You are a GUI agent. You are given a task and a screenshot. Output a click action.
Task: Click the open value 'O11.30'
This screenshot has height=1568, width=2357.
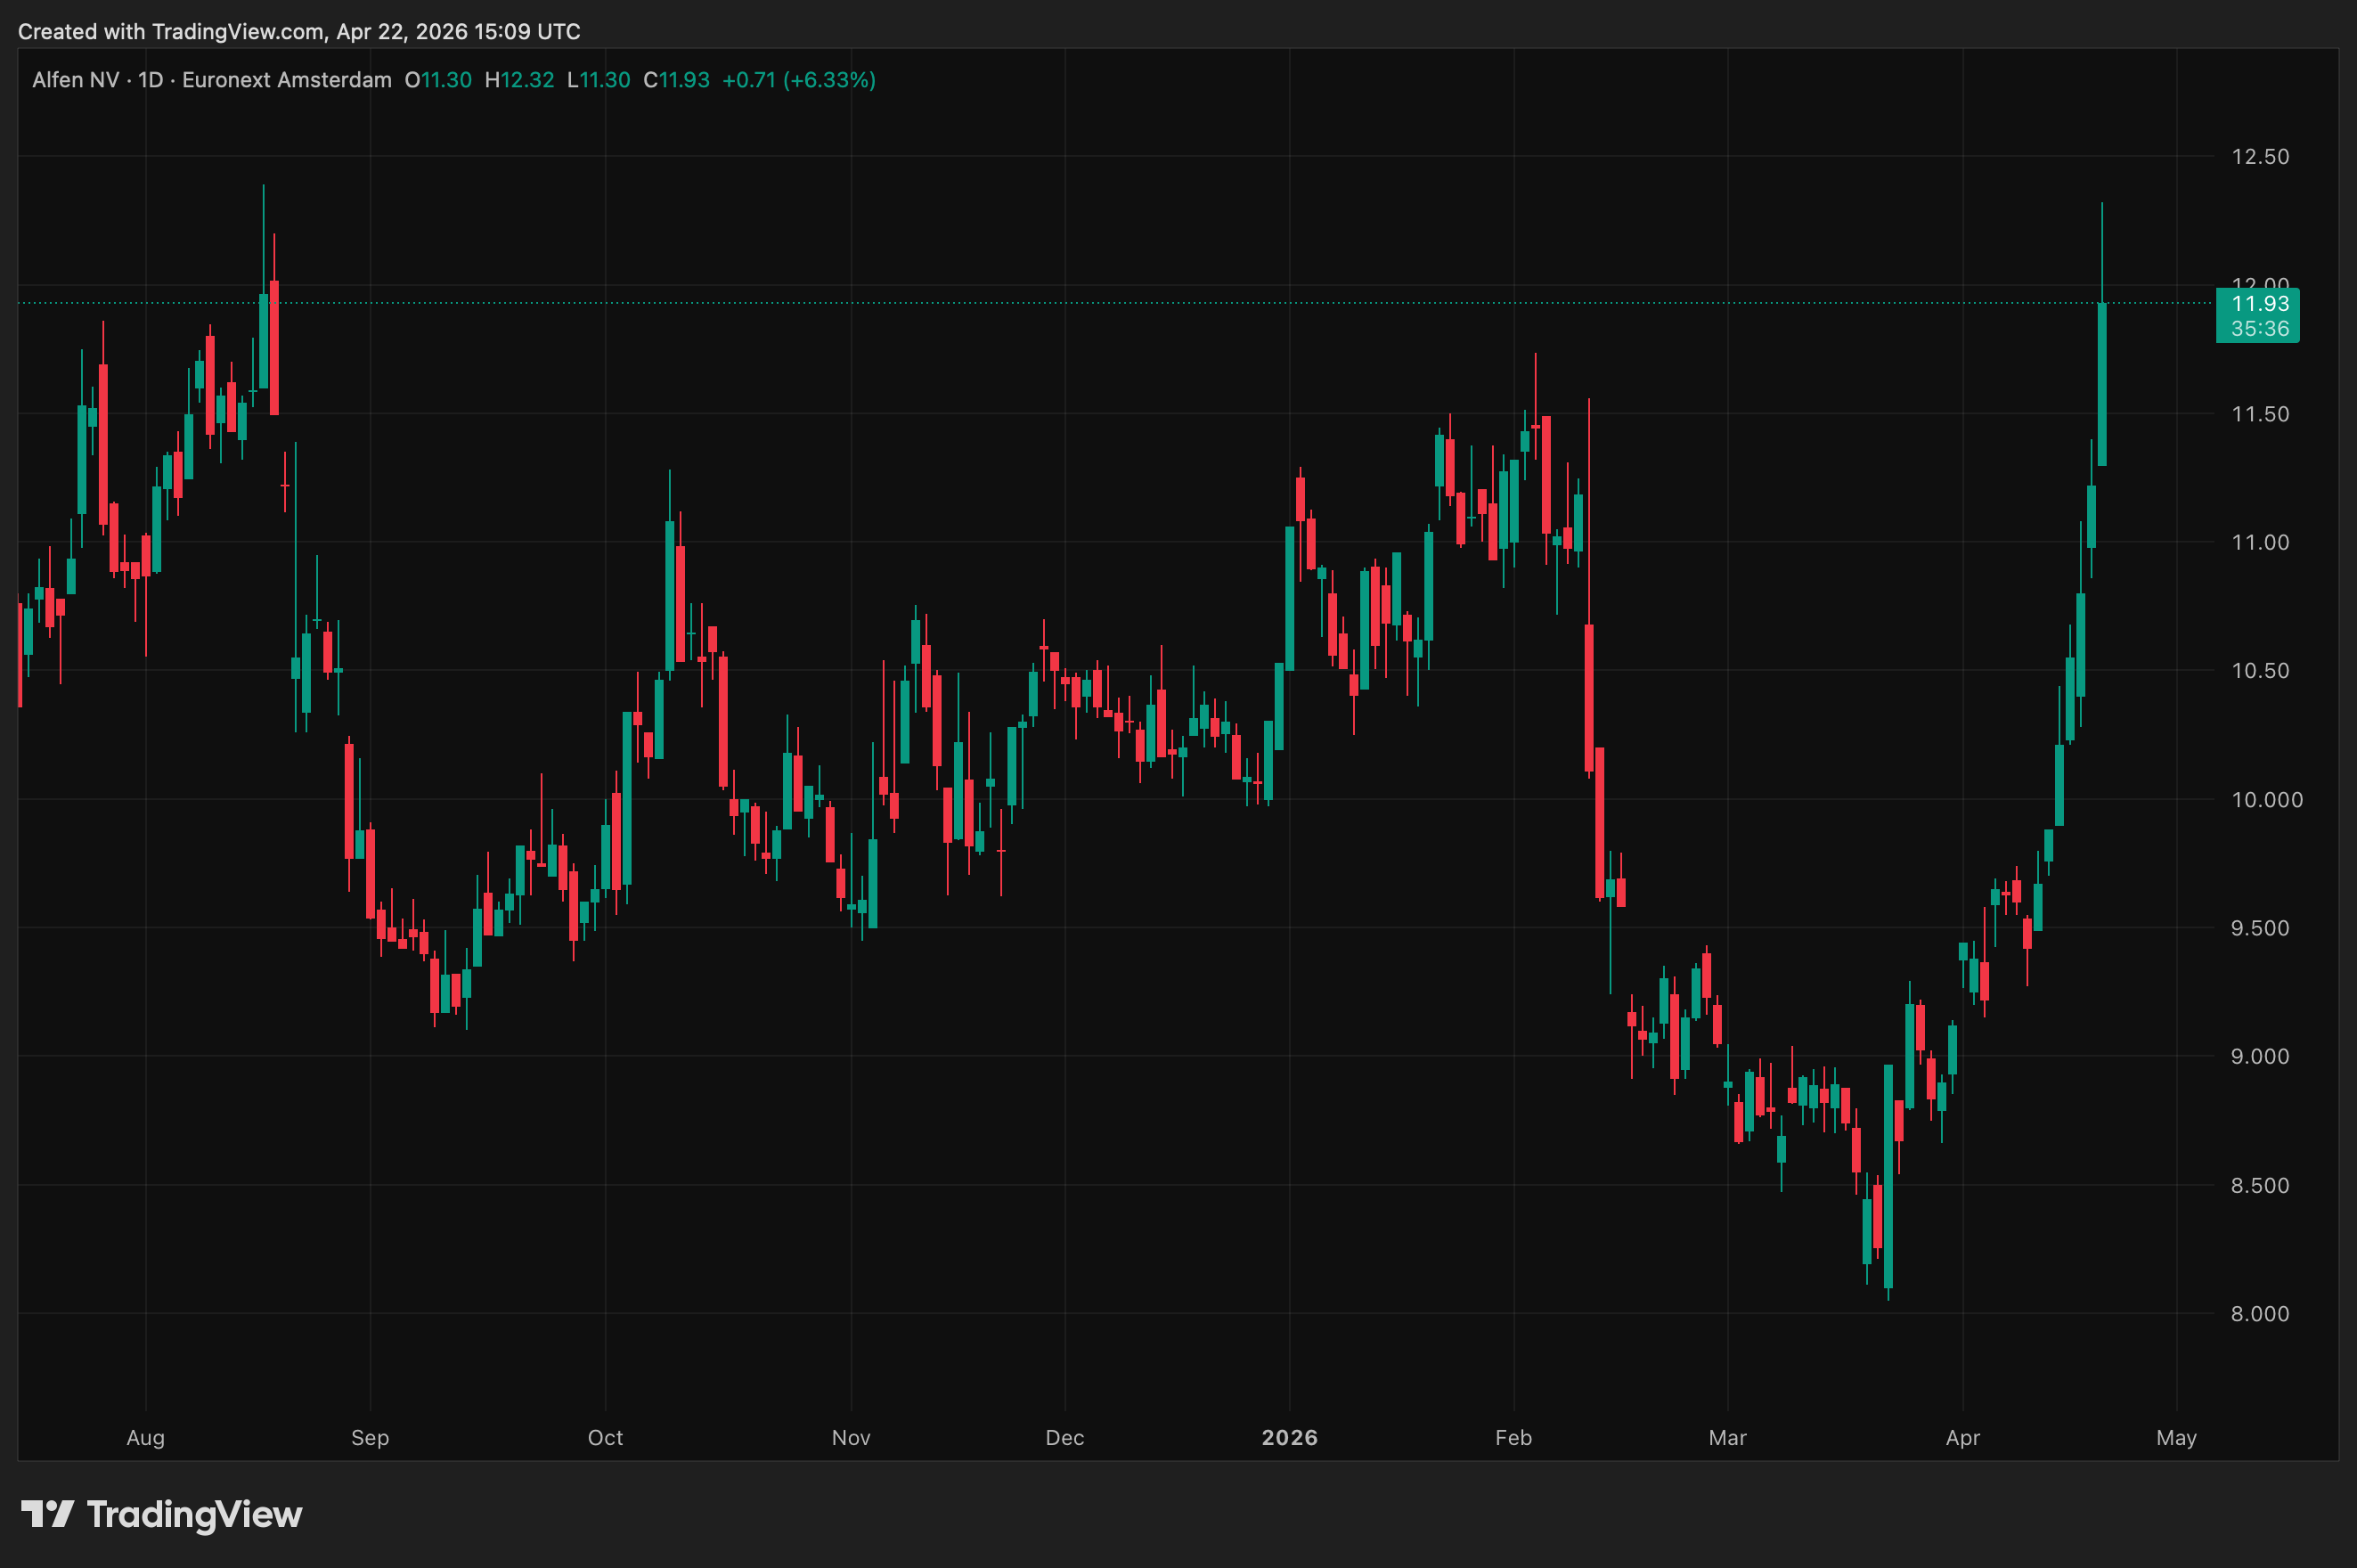tap(437, 80)
